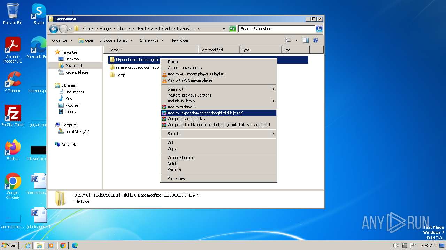Choose Create shortcut

click(x=218, y=158)
